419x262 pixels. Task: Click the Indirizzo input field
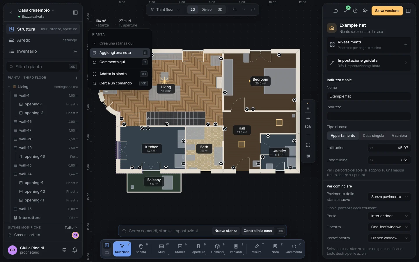(x=369, y=116)
